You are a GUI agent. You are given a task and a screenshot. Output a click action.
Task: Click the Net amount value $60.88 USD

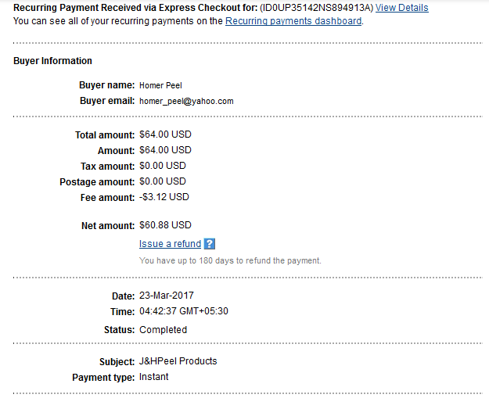point(165,225)
